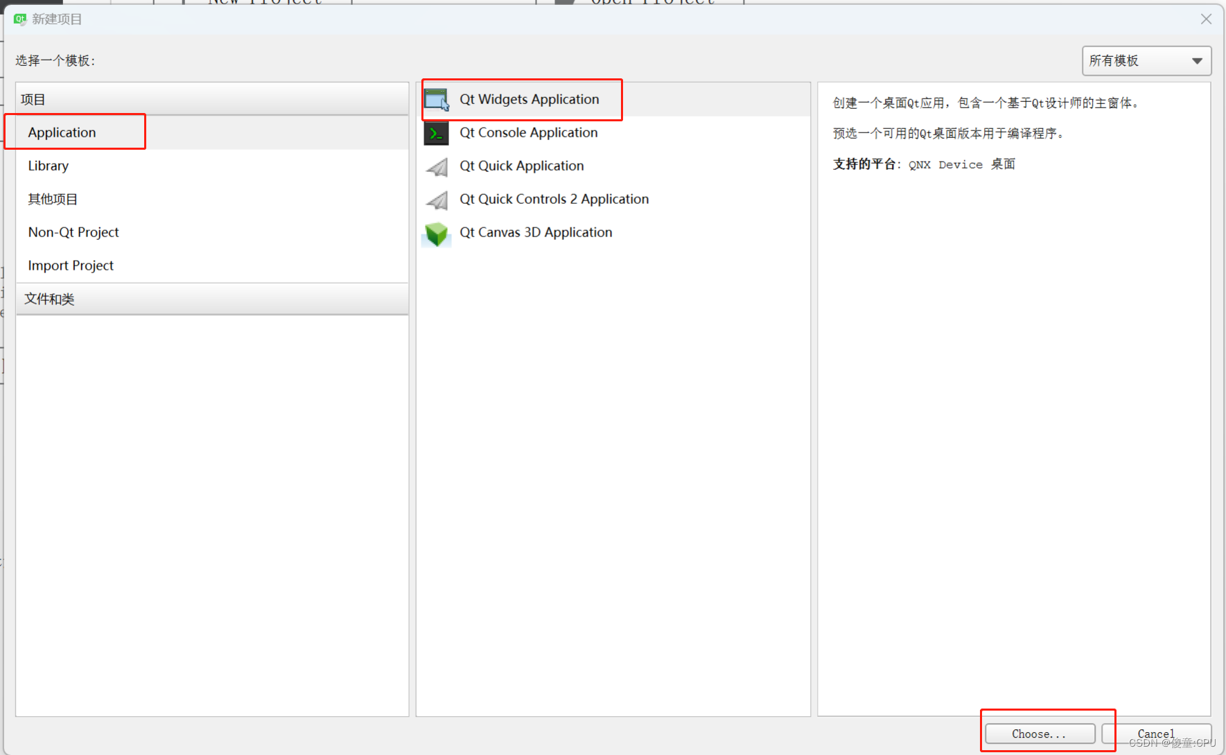Open the 所有模板 template filter dropdown

click(x=1146, y=61)
